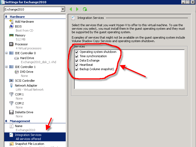The height and width of the screenshot is (147, 196).
Task: Select Diskette Drive entry
Action: [x=24, y=112]
